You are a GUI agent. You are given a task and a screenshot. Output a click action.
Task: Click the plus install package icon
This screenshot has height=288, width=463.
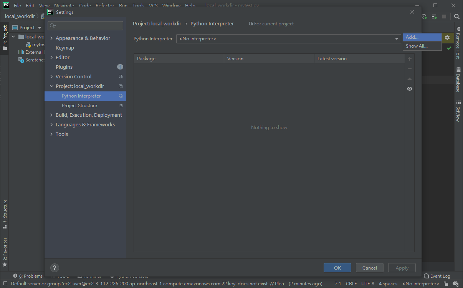pos(410,59)
